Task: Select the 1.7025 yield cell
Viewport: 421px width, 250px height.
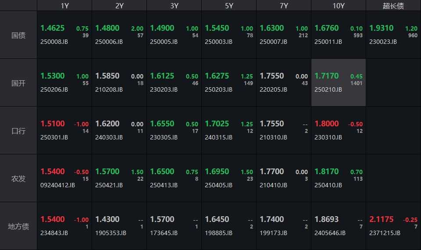Action: [x=217, y=124]
